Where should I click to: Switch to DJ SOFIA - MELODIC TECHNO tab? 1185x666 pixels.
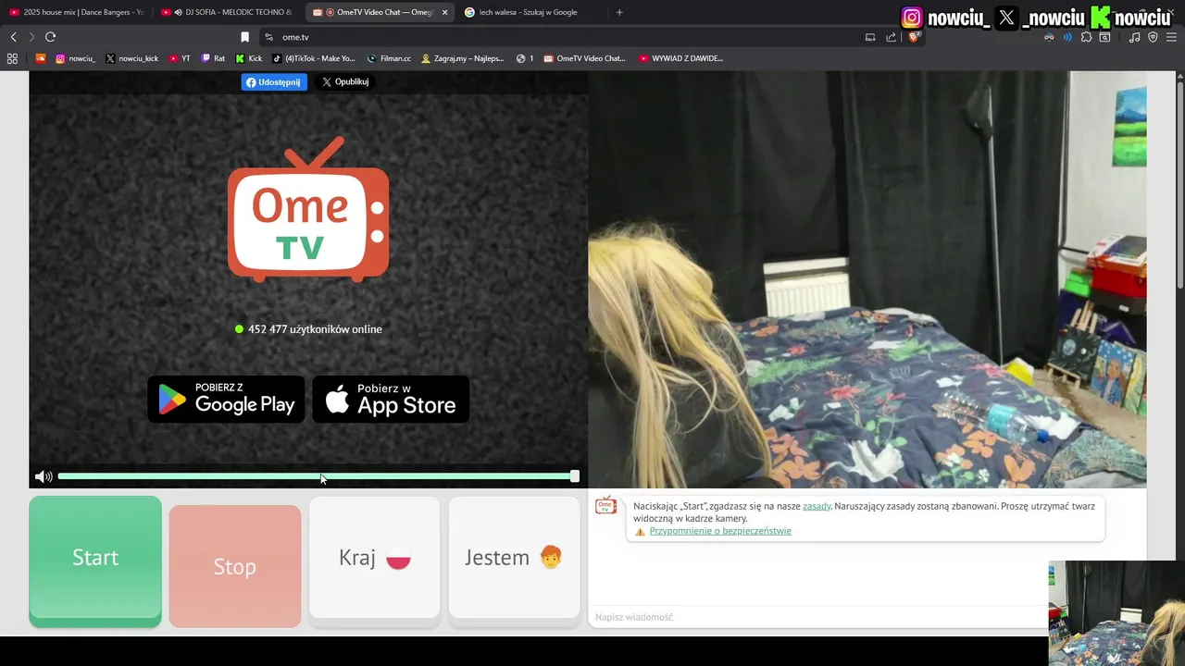tap(226, 12)
